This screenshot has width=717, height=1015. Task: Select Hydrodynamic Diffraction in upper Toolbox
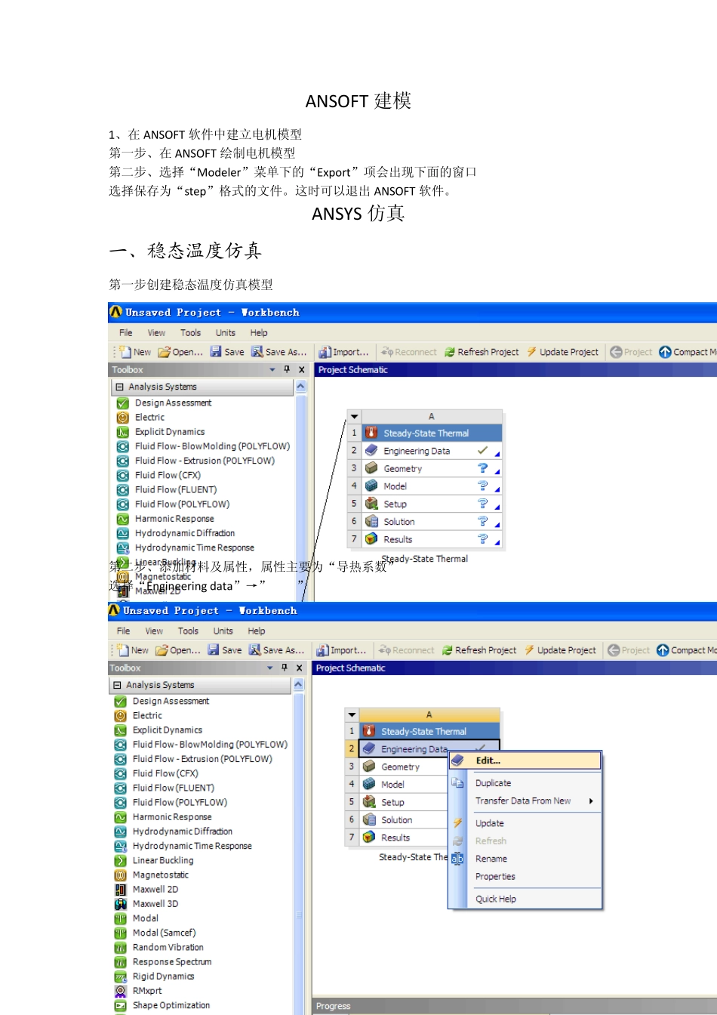(185, 533)
